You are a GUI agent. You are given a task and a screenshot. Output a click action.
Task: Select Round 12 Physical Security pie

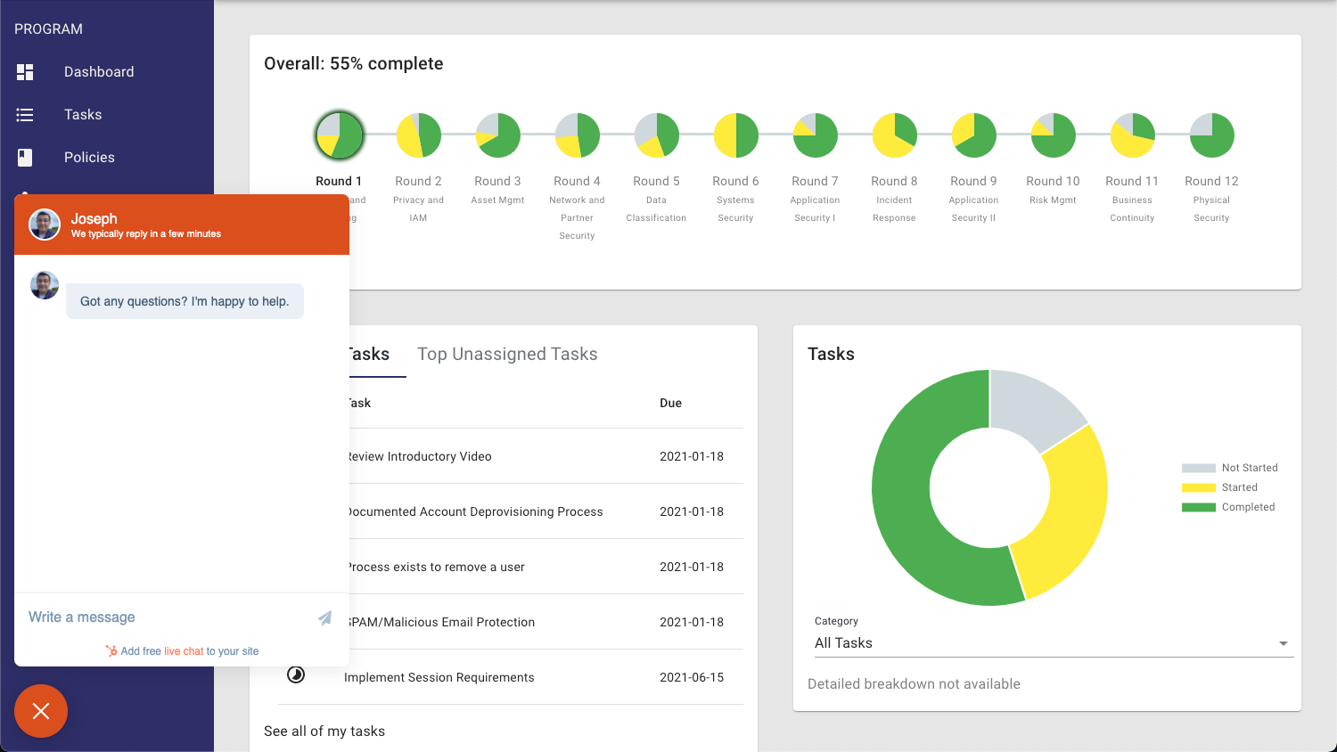point(1212,135)
